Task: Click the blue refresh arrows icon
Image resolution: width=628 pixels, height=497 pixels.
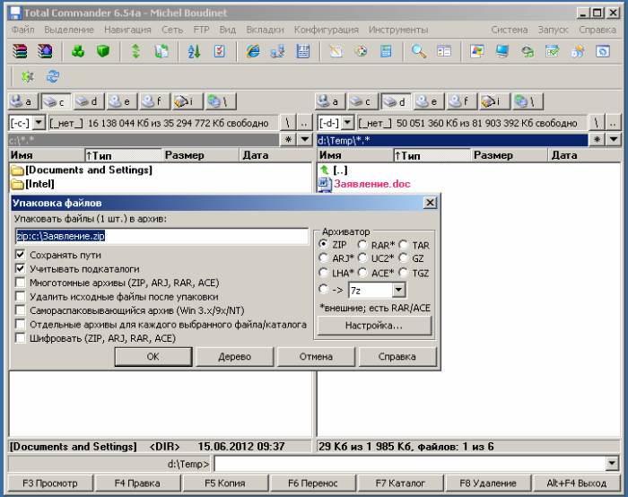Action: [52, 76]
